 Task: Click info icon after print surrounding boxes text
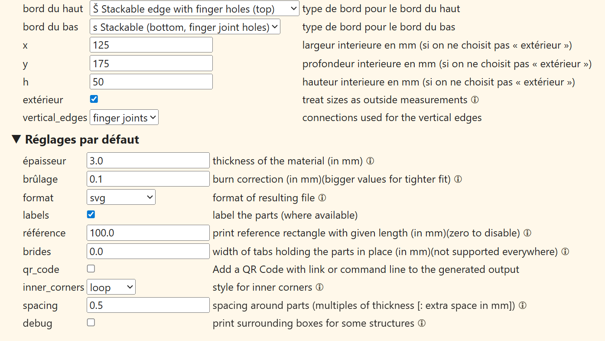(x=422, y=323)
